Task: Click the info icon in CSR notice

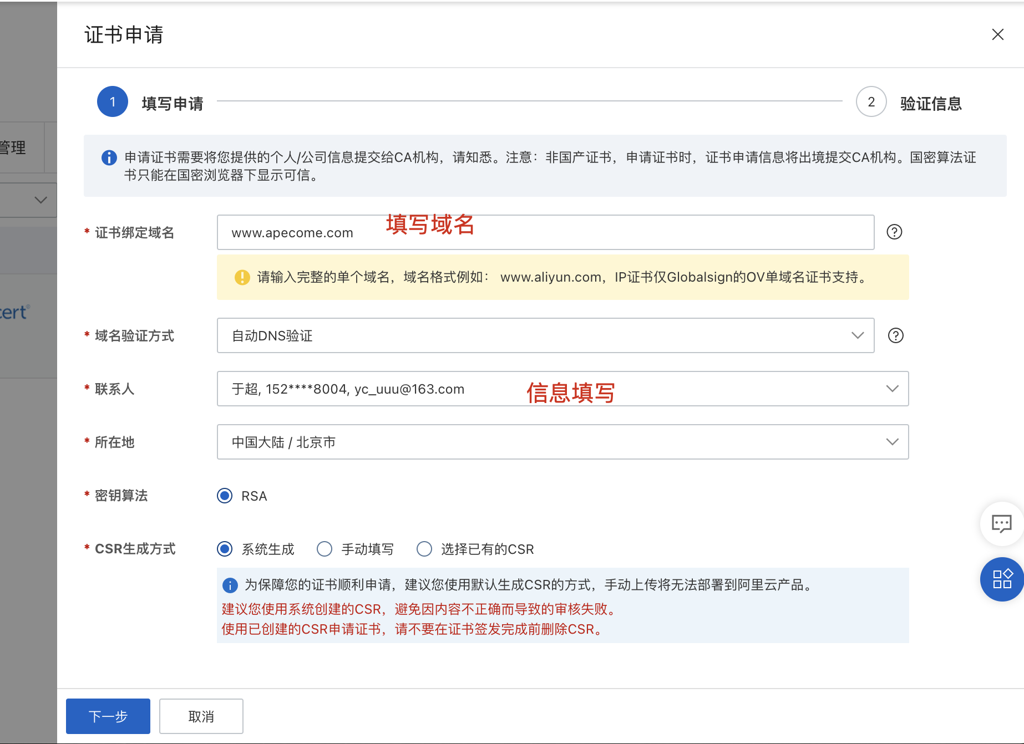Action: (x=230, y=585)
